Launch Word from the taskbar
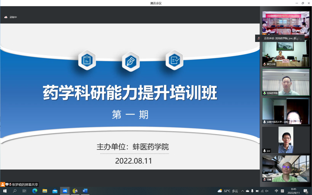The width and height of the screenshot is (312, 195). 85,191
